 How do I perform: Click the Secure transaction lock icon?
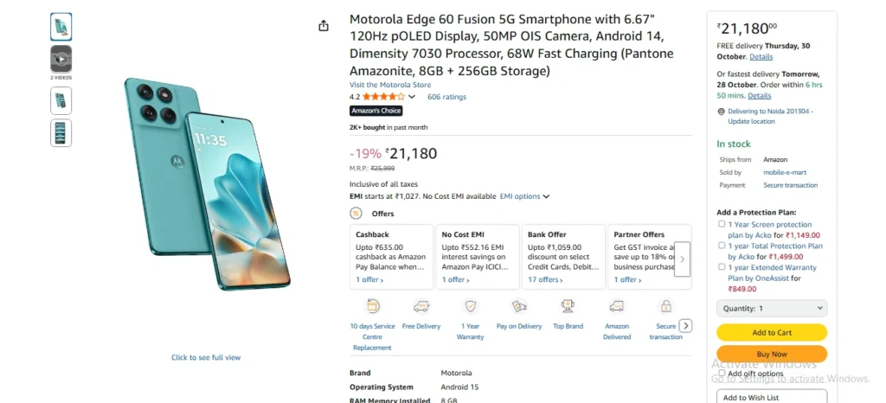pos(665,306)
